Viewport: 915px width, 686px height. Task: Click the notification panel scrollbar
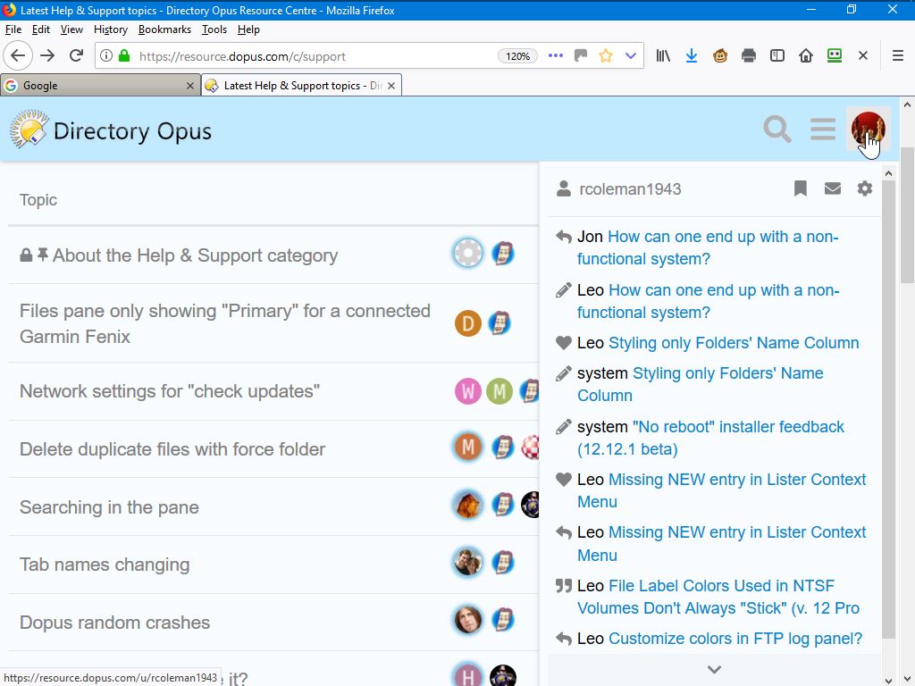pyautogui.click(x=888, y=408)
